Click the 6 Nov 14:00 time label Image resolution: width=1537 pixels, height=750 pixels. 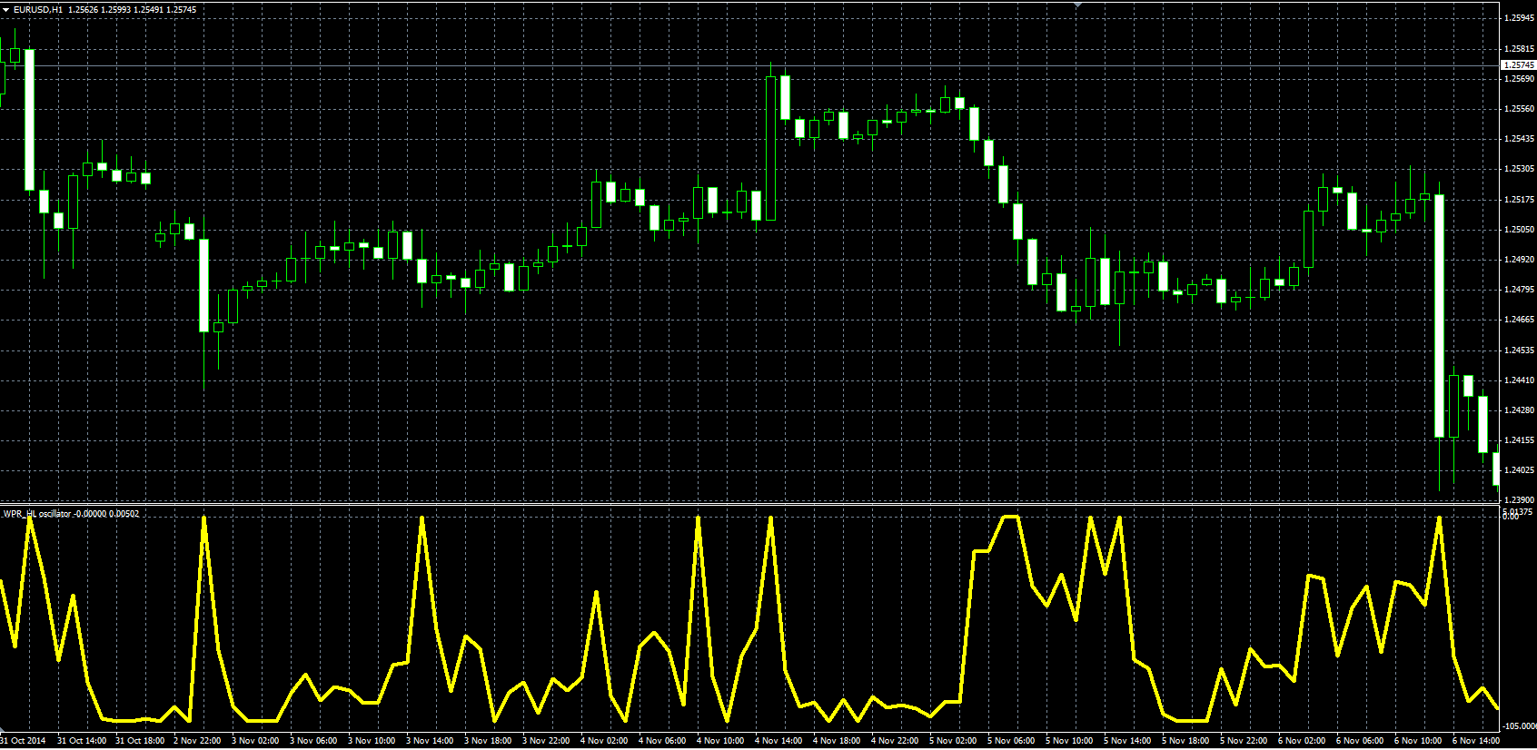point(1476,741)
